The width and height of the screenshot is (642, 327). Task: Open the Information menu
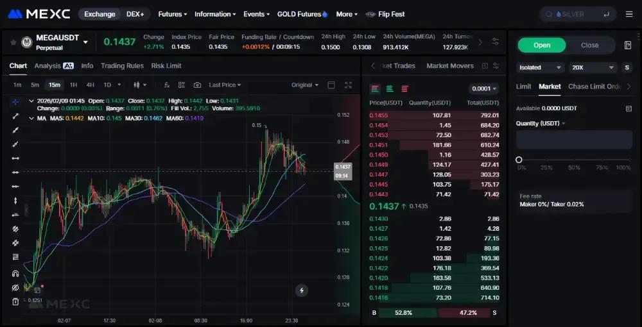(x=215, y=14)
